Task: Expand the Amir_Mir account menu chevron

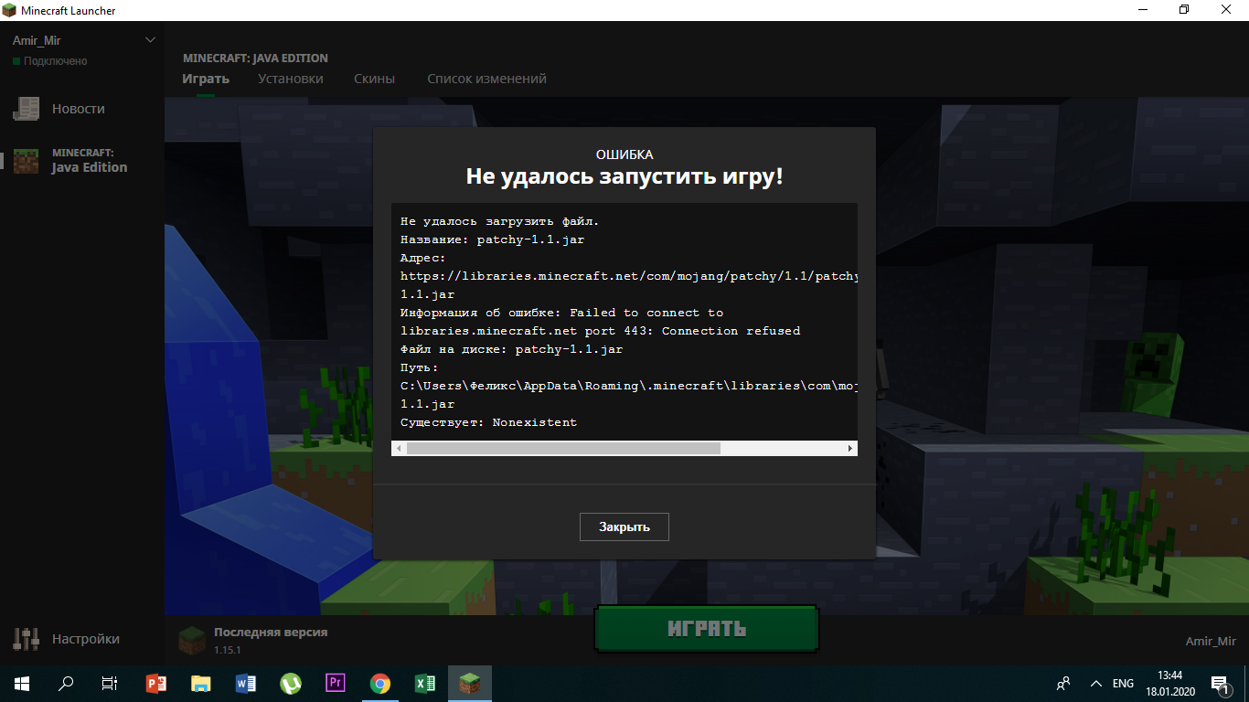Action: (x=151, y=40)
